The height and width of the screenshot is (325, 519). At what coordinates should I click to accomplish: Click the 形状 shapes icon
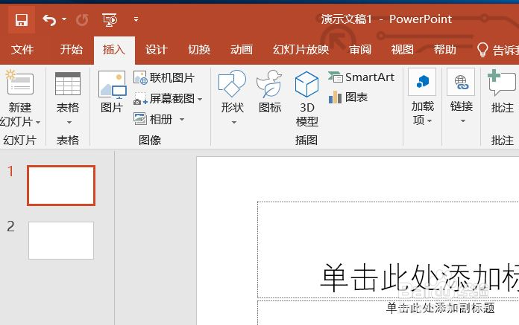[x=232, y=83]
